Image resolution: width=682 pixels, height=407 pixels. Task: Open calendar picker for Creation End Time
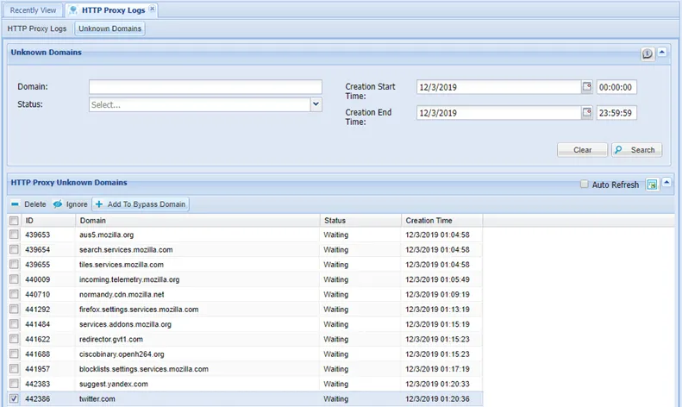[587, 113]
